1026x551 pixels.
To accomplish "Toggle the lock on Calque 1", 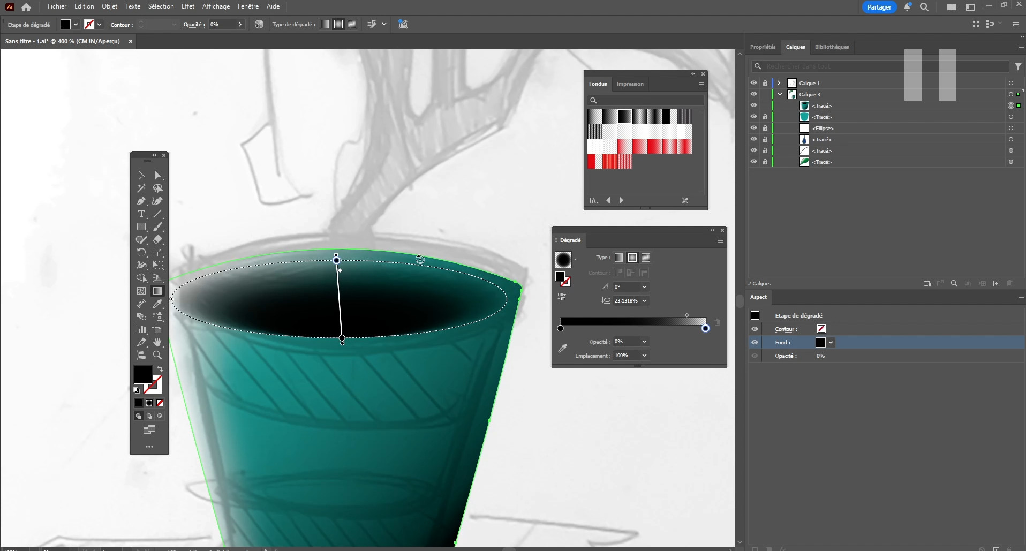I will click(765, 83).
